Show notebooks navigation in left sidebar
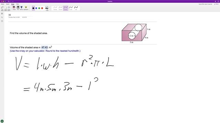 [x=2, y=14]
